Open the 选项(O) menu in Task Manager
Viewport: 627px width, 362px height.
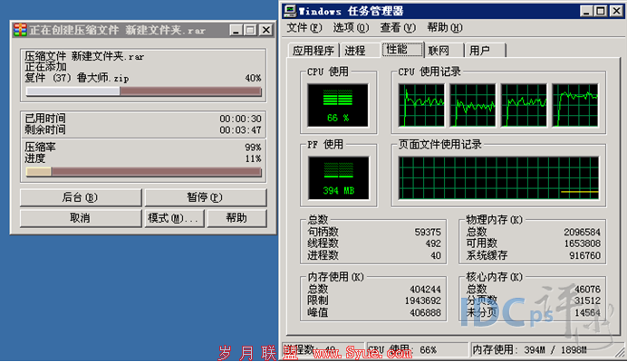pyautogui.click(x=351, y=27)
